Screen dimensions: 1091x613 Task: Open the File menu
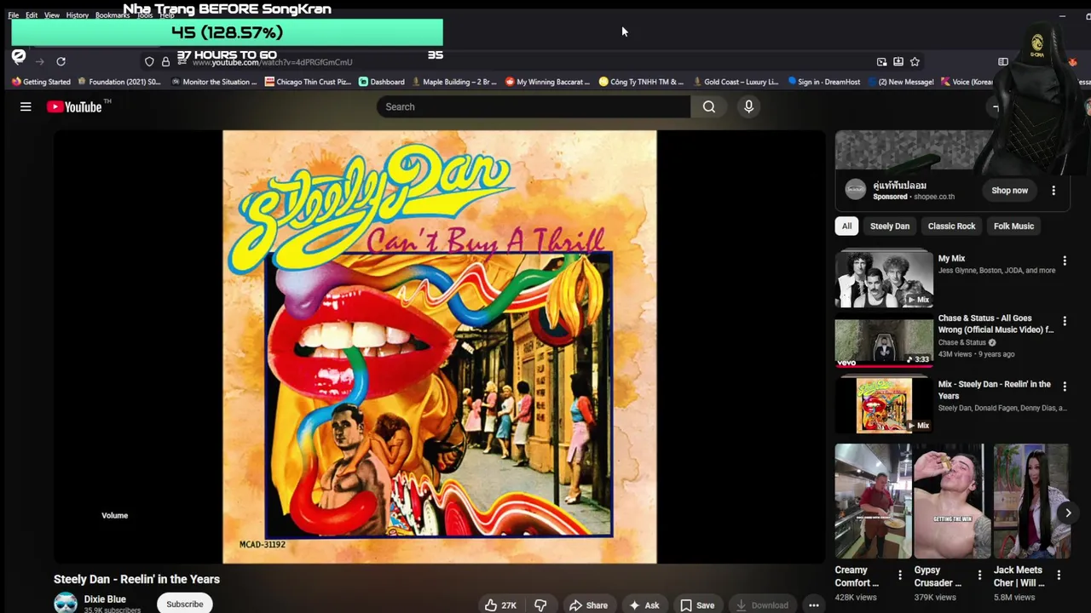[x=14, y=15]
